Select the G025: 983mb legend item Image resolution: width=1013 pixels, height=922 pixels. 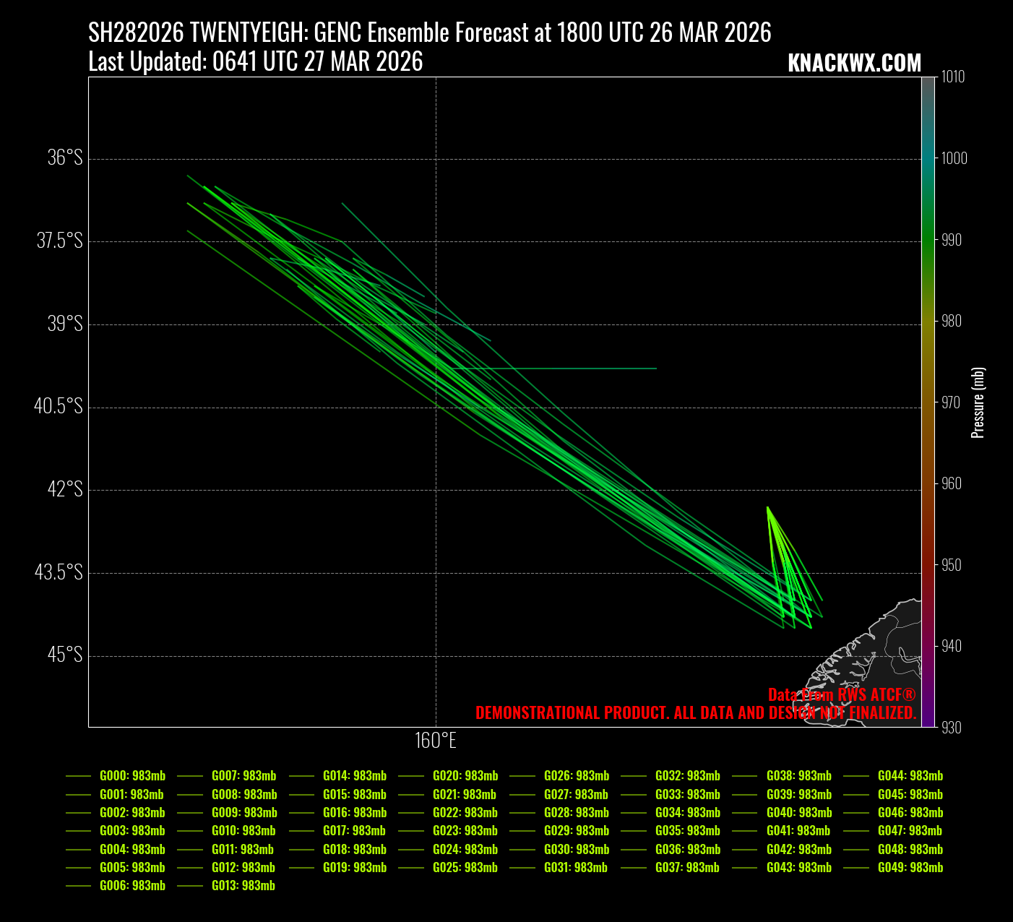coord(465,867)
